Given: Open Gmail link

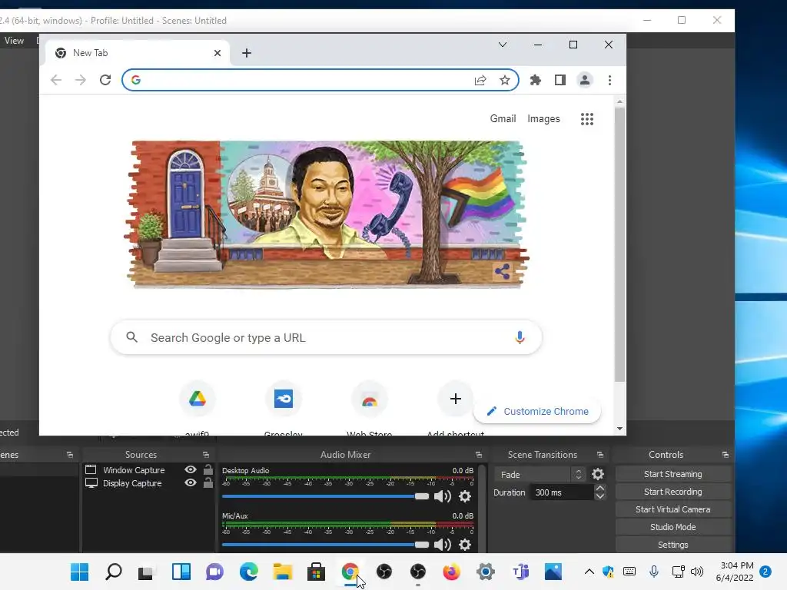Looking at the screenshot, I should [503, 119].
